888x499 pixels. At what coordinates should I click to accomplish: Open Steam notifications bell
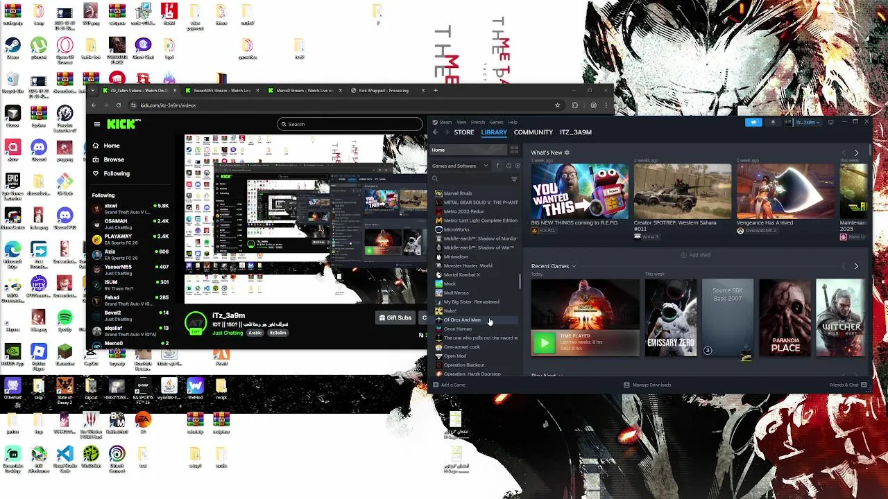pyautogui.click(x=773, y=123)
